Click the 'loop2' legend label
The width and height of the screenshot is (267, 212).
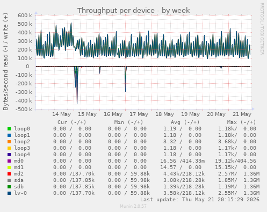pyautogui.click(x=22, y=142)
